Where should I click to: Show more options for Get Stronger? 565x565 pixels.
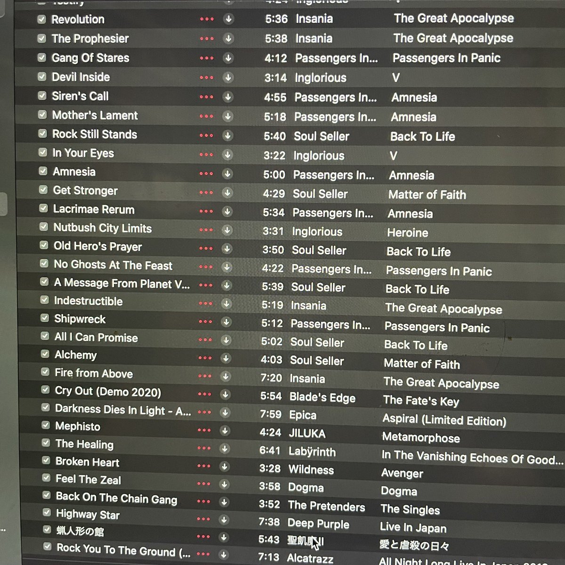(206, 193)
